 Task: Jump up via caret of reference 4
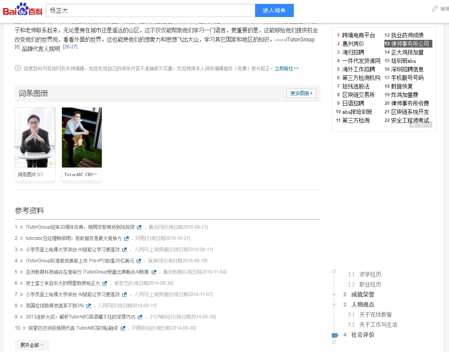(21, 261)
